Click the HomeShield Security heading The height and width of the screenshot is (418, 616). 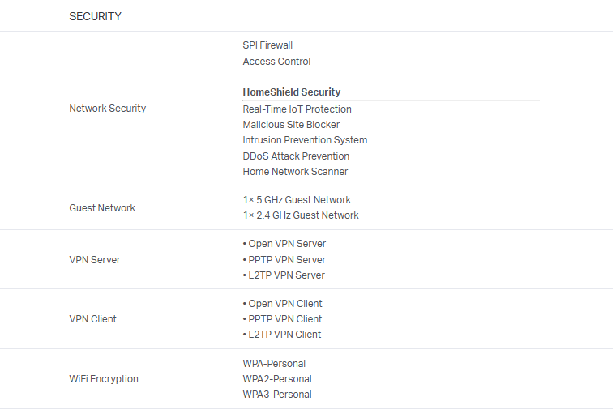[x=292, y=92]
